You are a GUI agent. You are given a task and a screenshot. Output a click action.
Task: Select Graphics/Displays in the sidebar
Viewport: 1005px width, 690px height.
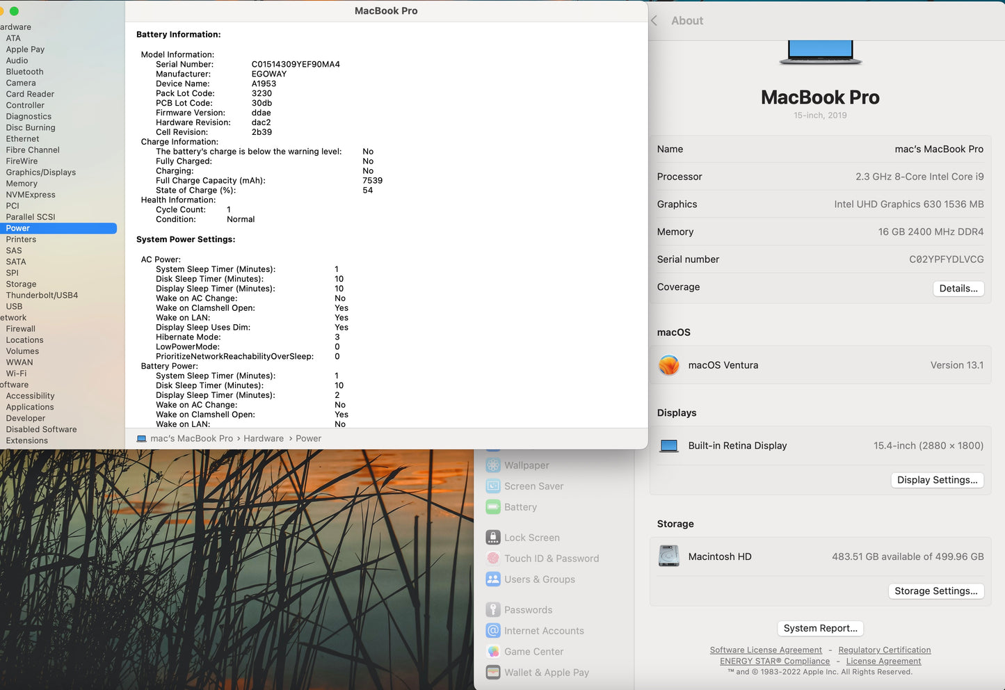pyautogui.click(x=41, y=172)
